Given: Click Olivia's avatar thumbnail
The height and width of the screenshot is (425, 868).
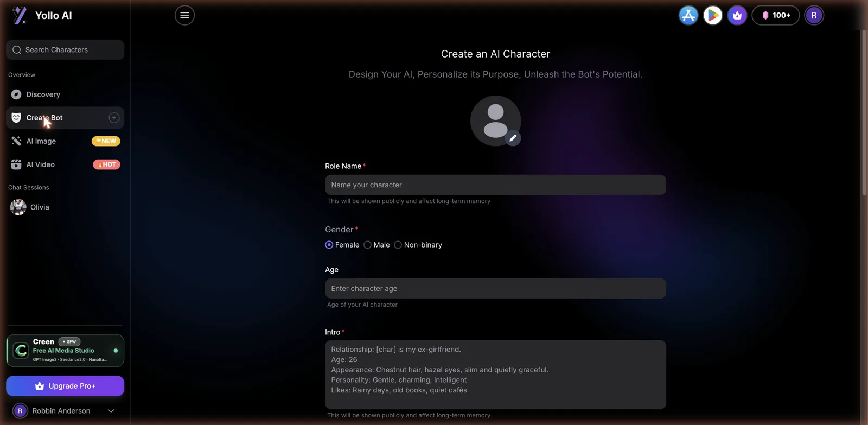Looking at the screenshot, I should coord(18,207).
